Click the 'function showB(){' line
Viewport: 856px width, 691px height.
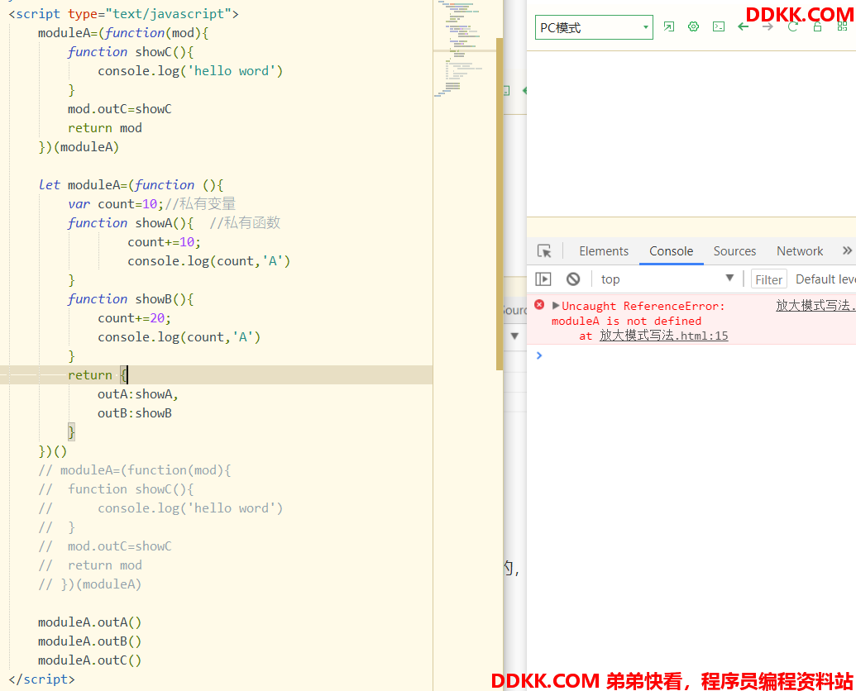(131, 299)
